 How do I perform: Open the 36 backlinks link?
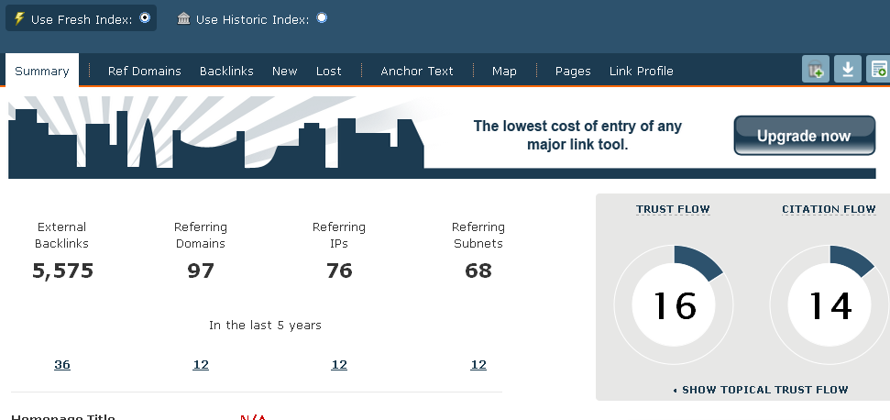(62, 364)
